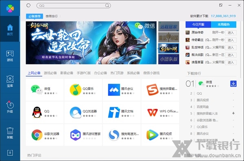Open the Treasure (宝库) sidebar section
244x161 pixels.
coord(10,82)
